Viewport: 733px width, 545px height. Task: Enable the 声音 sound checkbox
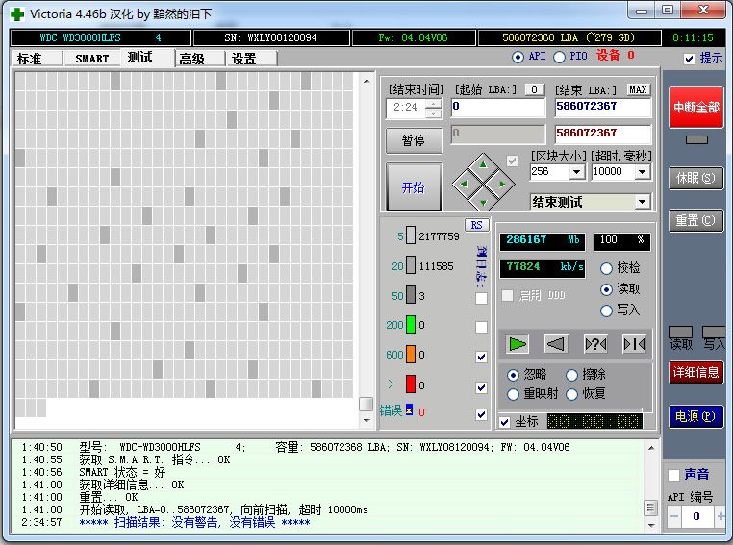point(674,475)
